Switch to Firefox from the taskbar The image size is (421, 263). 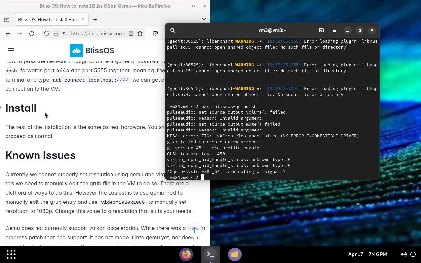click(x=186, y=254)
